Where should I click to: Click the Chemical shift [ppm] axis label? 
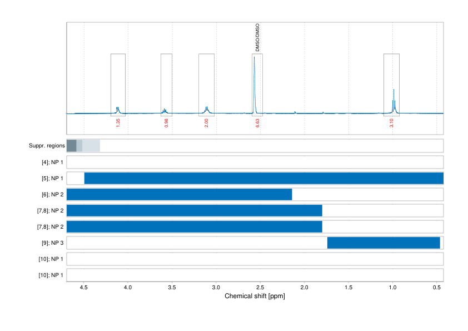pos(255,297)
